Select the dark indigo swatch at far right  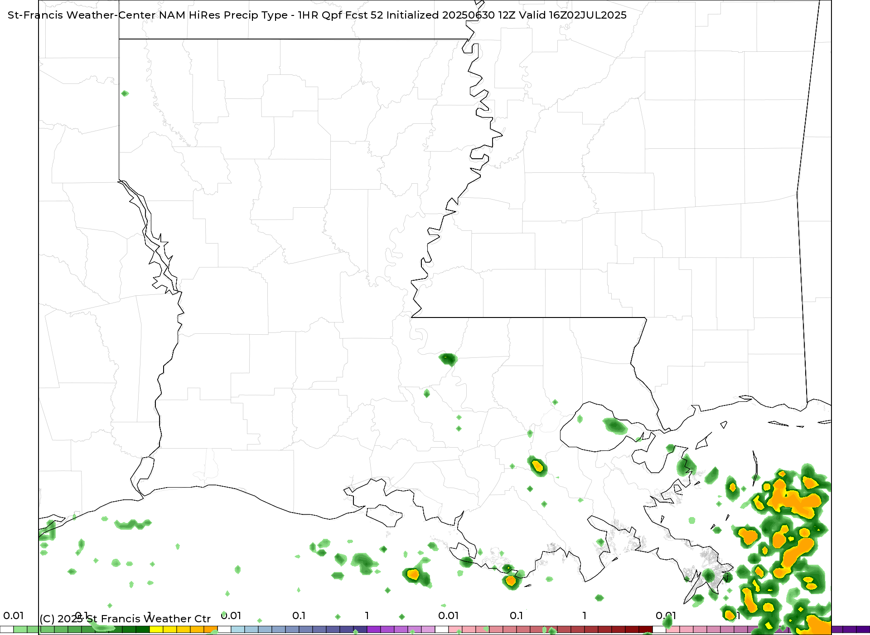click(863, 630)
